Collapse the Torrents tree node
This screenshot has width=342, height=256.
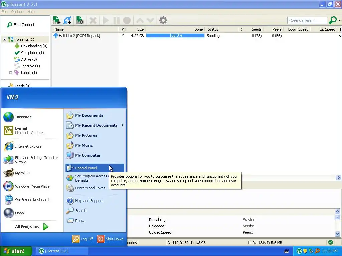click(x=4, y=39)
